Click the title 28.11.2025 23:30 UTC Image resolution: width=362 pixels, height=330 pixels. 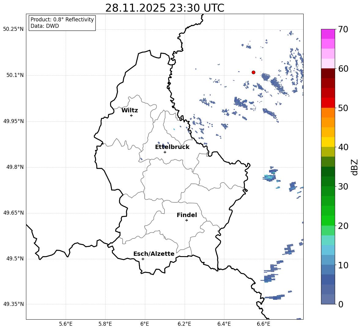(165, 8)
